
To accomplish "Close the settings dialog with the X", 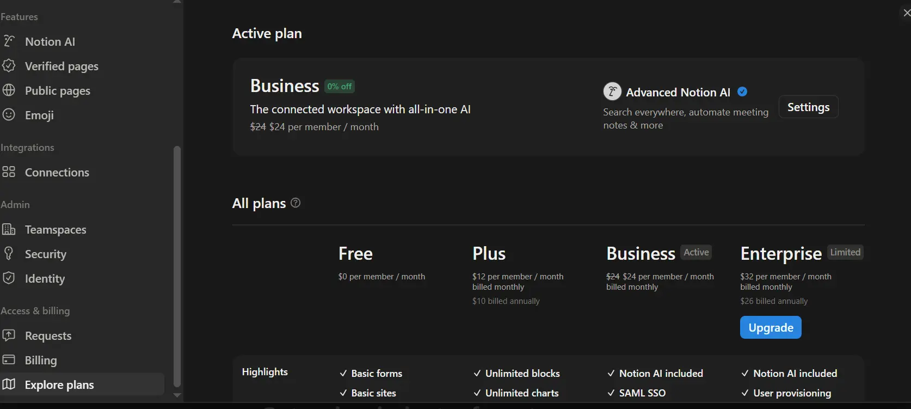I will click(907, 13).
